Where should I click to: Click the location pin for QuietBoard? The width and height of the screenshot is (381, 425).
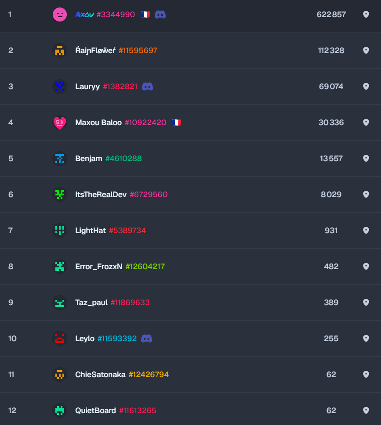[366, 411]
